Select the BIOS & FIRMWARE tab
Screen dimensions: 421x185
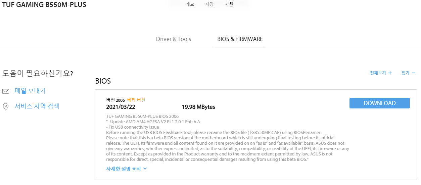[240, 39]
